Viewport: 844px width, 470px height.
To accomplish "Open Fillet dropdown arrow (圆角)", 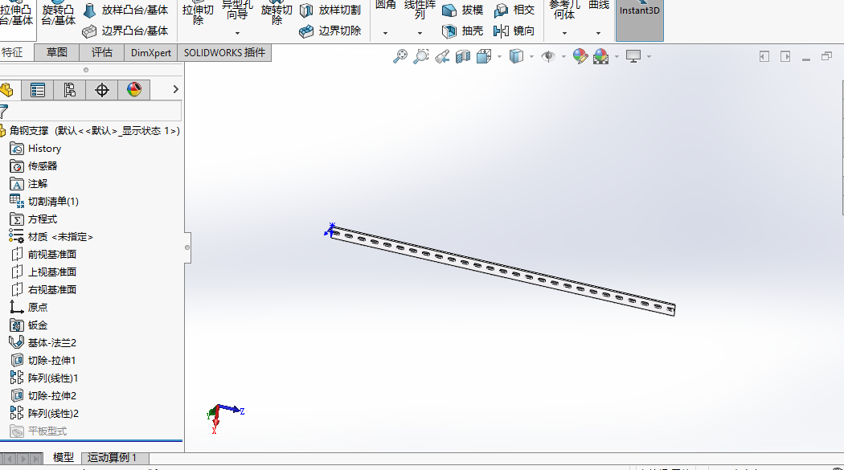I will point(385,33).
